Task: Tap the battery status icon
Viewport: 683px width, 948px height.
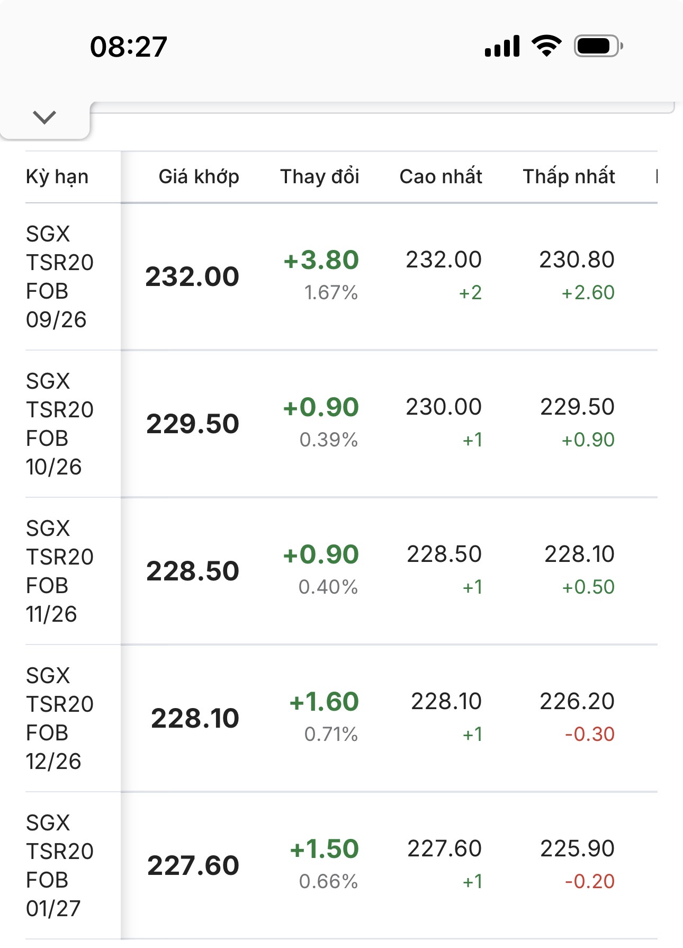Action: [x=598, y=46]
